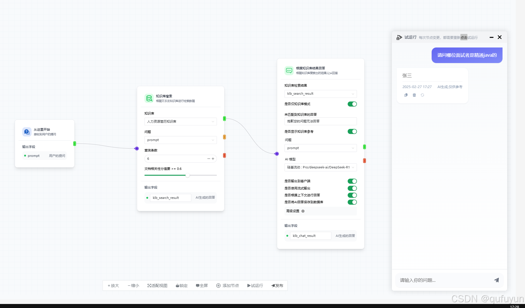
Task: Open AI 模型 DeepSeek-R1 dropdown
Action: [320, 167]
